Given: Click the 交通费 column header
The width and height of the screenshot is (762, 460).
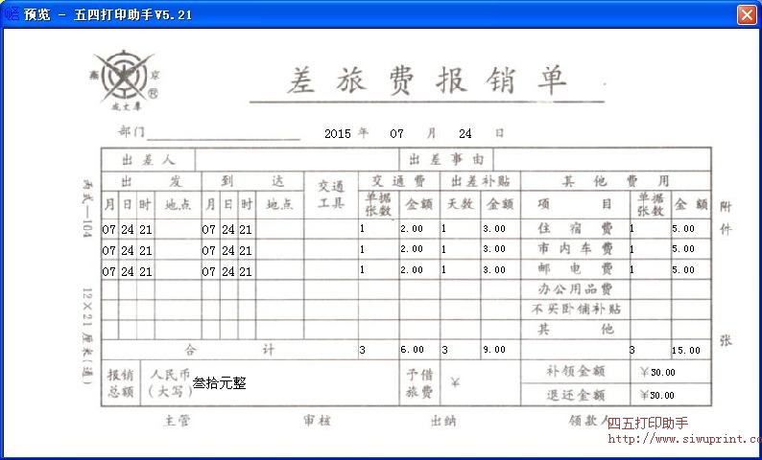Looking at the screenshot, I should (398, 181).
